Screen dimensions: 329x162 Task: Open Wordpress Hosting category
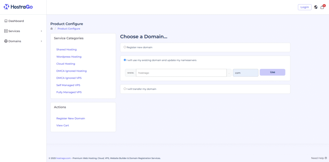point(69,57)
